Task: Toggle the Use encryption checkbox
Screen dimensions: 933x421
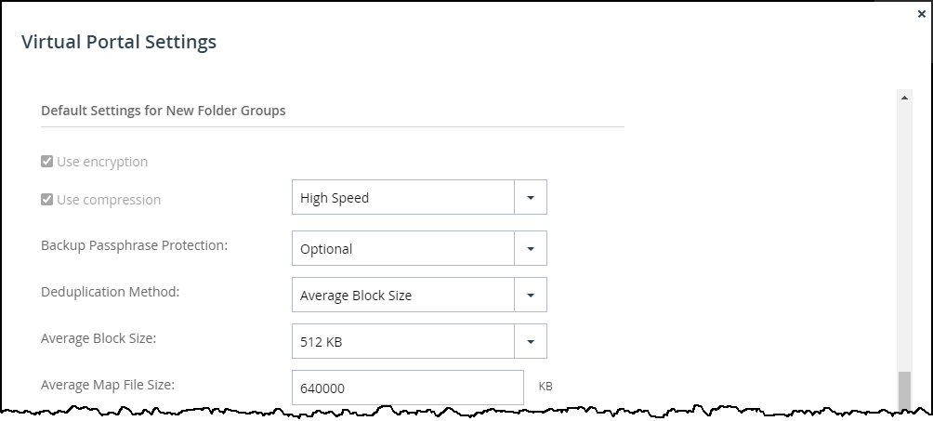Action: [x=47, y=162]
